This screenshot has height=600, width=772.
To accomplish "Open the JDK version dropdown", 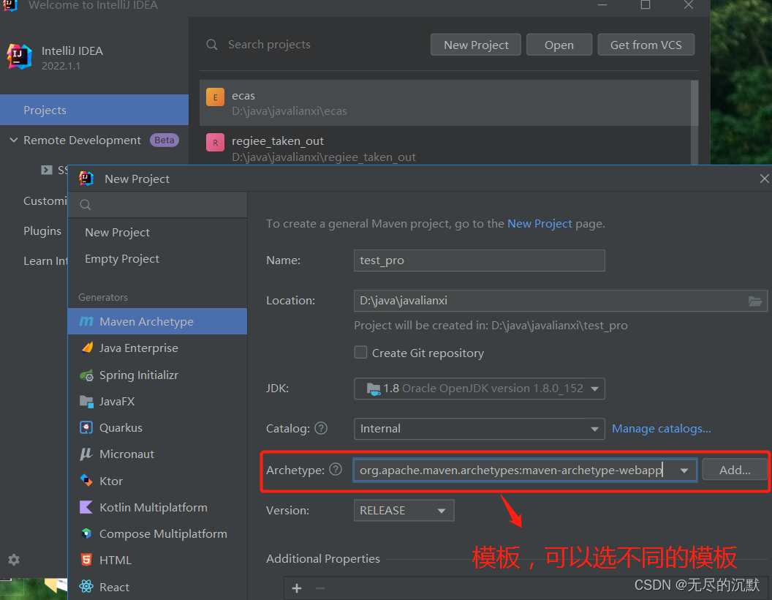I will 479,389.
